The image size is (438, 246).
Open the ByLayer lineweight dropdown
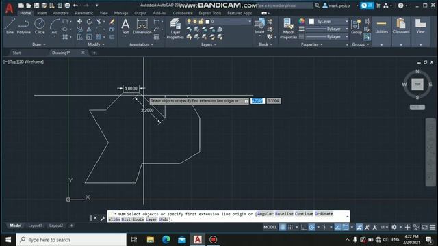[x=327, y=29]
